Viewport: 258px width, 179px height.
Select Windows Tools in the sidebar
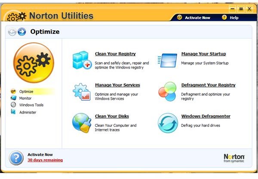click(31, 105)
